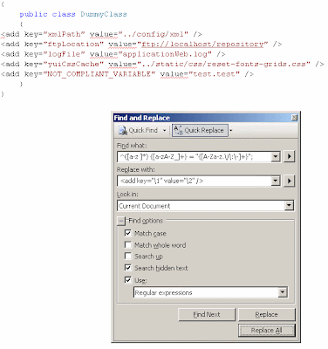Click inside the Replace with text field
328x349 pixels.
pyautogui.click(x=195, y=181)
